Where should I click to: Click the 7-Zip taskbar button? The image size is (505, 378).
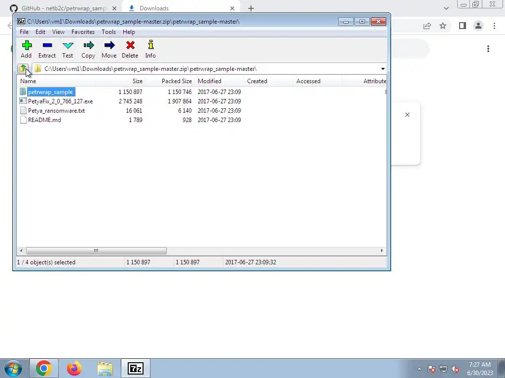136,368
